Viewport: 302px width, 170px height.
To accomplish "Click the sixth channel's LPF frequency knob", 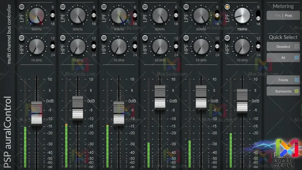I will click(x=242, y=15).
